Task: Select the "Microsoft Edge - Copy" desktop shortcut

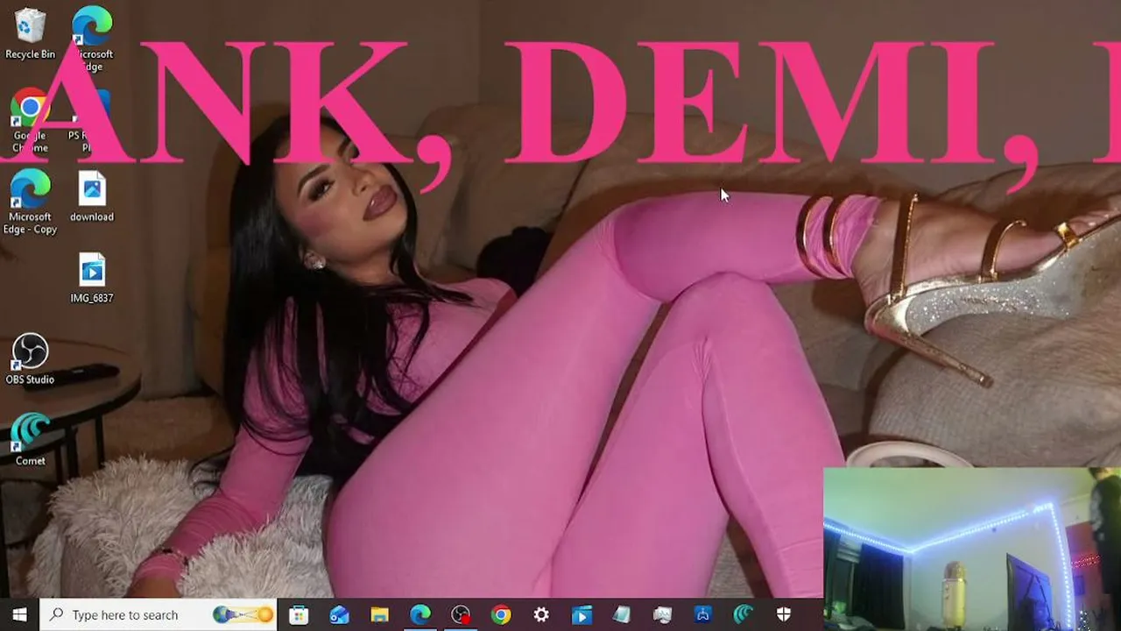Action: tap(30, 202)
